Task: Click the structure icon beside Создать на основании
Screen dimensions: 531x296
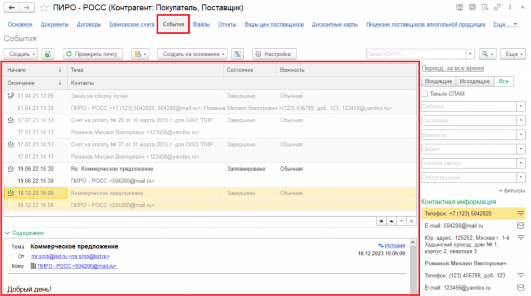Action: click(237, 54)
